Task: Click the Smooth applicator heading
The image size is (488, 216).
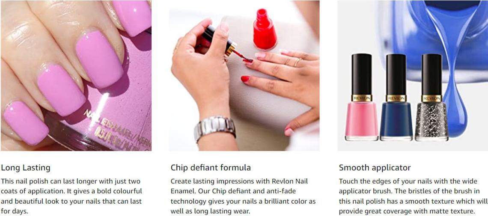Action: (x=375, y=168)
